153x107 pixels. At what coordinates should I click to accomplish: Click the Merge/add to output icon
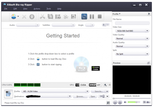73,16
